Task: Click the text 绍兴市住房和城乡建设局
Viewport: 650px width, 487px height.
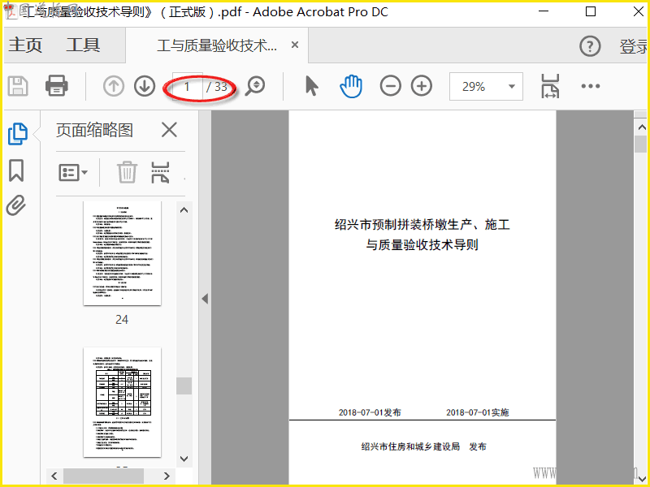Action: (x=410, y=446)
